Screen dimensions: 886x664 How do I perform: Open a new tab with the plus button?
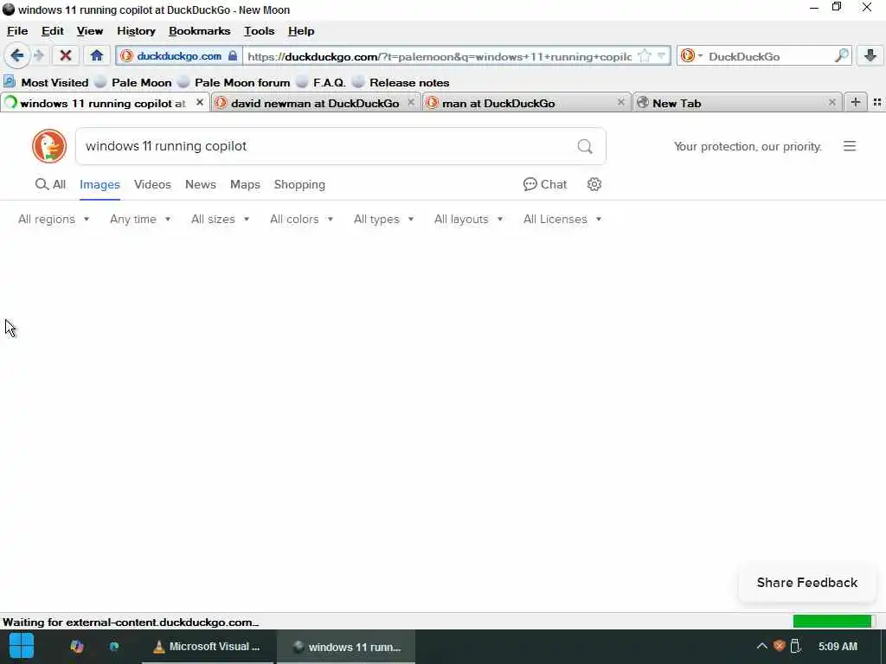tap(856, 102)
